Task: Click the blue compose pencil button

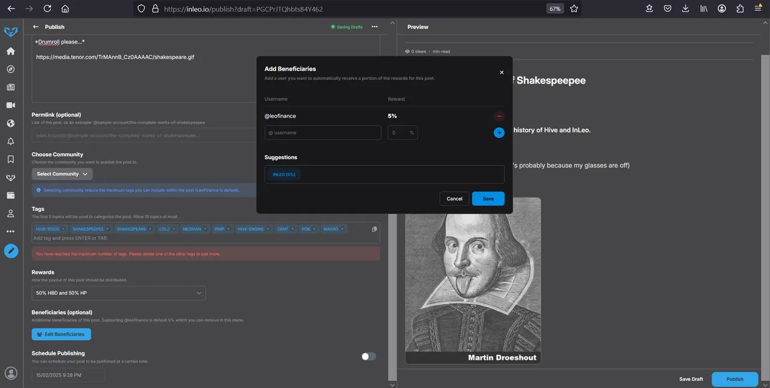Action: click(11, 251)
